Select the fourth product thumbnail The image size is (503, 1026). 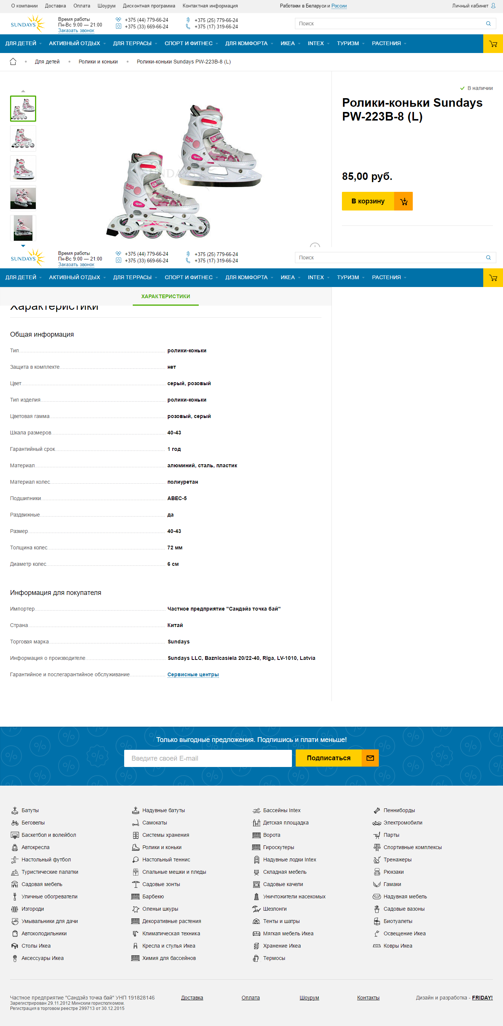click(23, 198)
